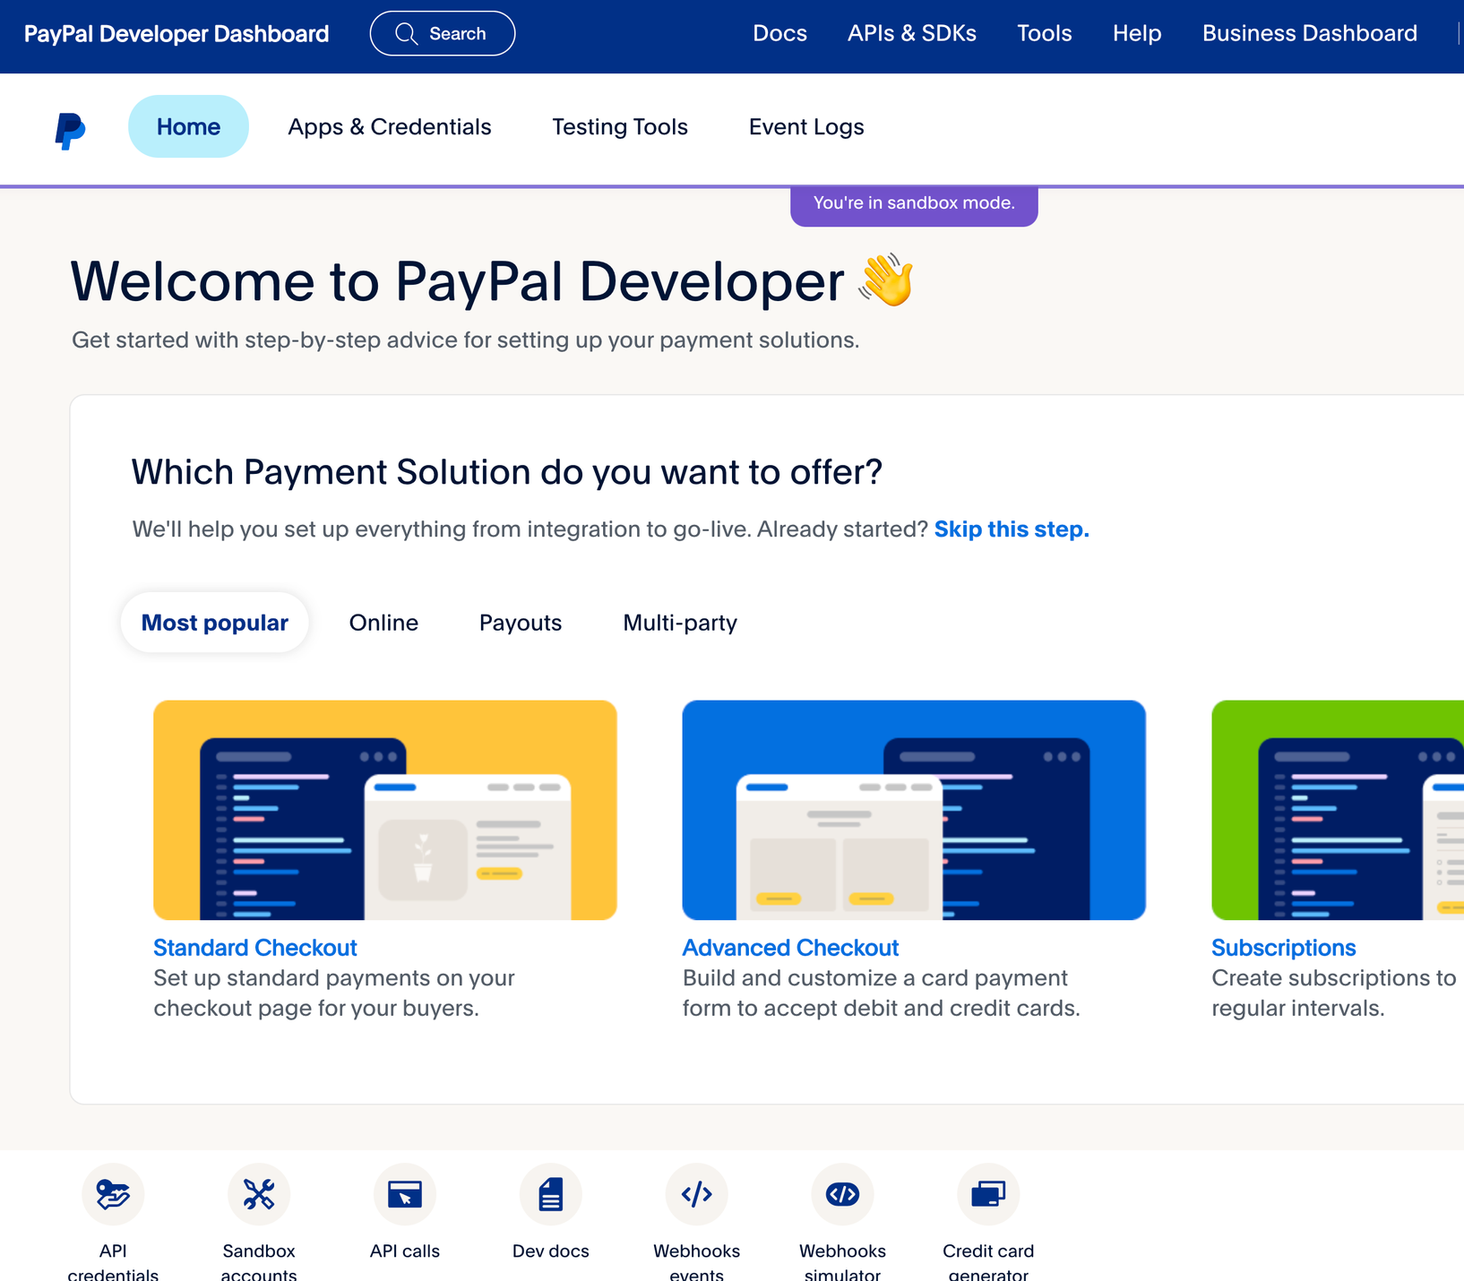Viewport: 1464px width, 1281px height.
Task: Open the Credit card generator icon
Action: point(988,1194)
